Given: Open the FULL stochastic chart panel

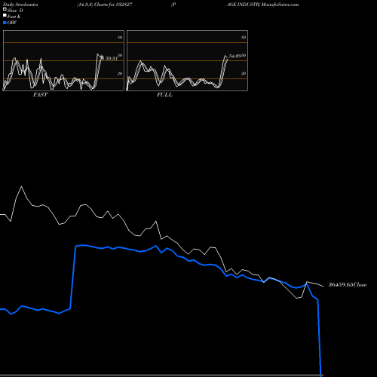Looking at the screenshot, I should coord(187,60).
